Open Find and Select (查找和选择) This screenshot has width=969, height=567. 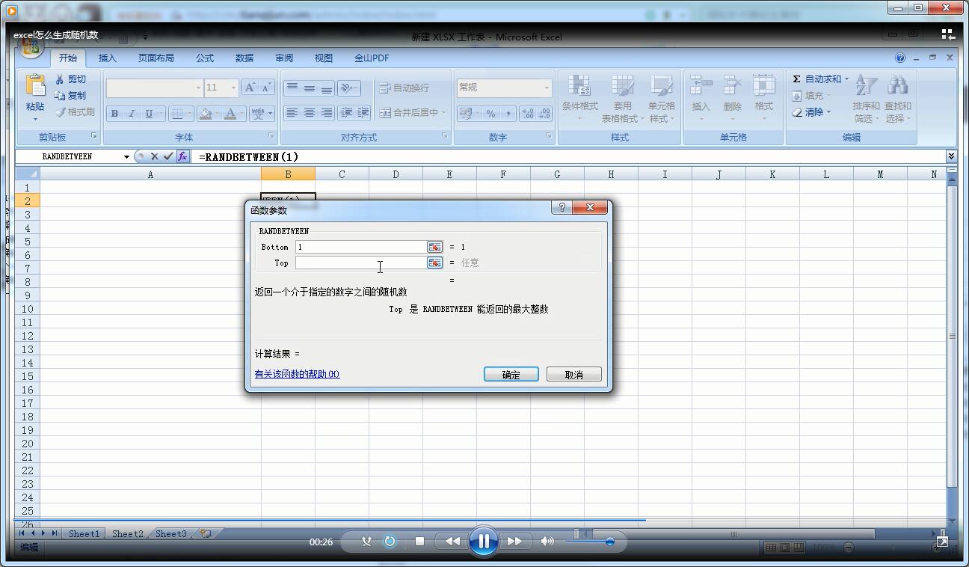click(x=897, y=99)
